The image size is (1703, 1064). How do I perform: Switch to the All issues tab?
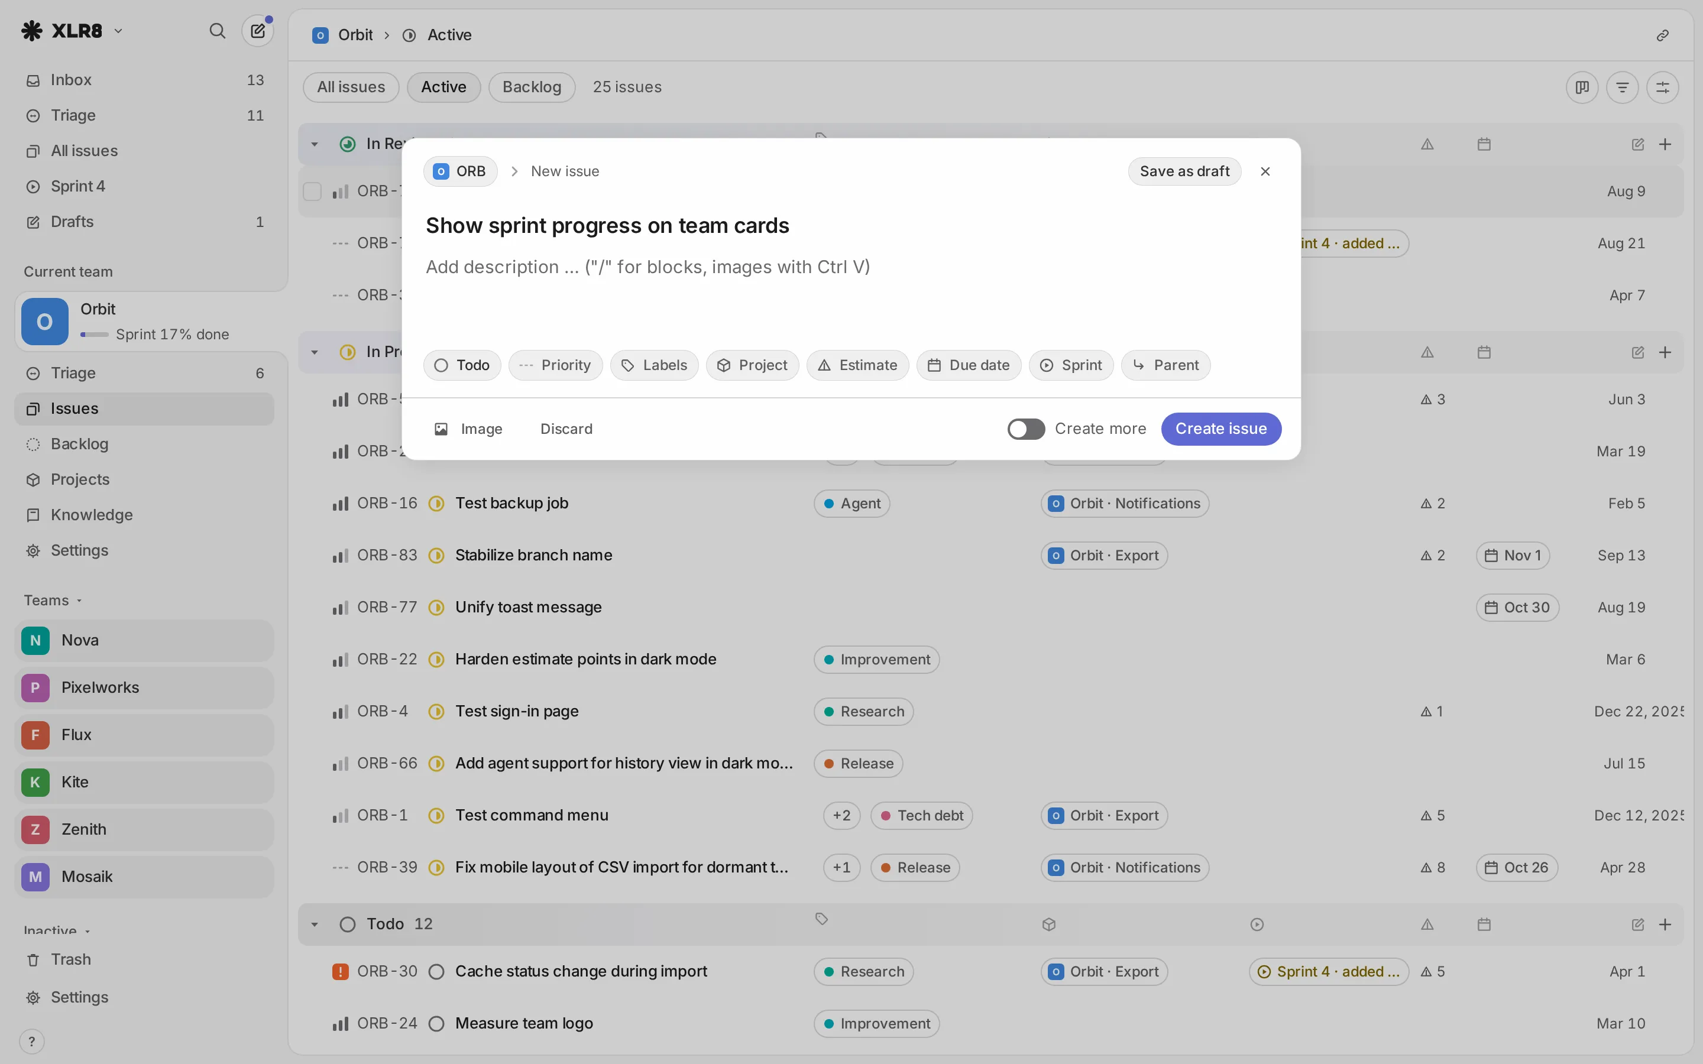pos(351,87)
